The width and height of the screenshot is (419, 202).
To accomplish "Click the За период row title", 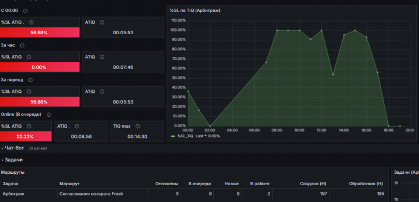I will pyautogui.click(x=12, y=80).
